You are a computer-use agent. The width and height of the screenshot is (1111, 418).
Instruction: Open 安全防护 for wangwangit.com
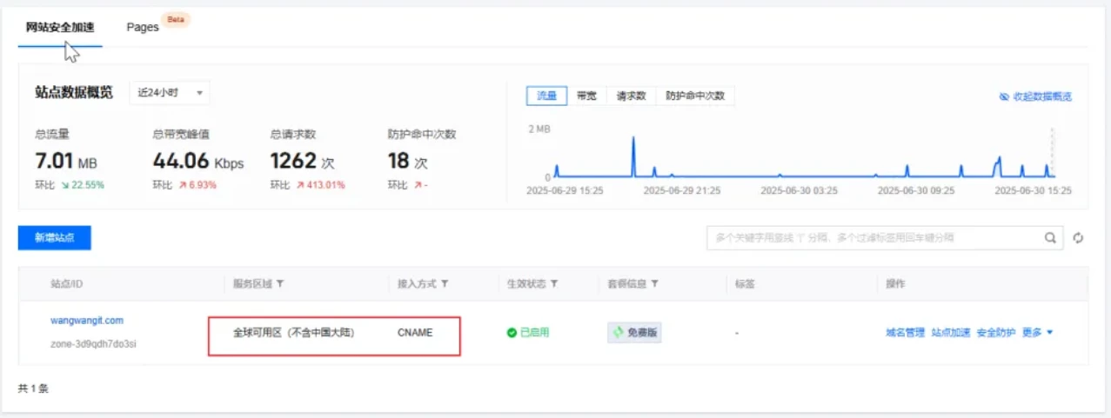995,333
